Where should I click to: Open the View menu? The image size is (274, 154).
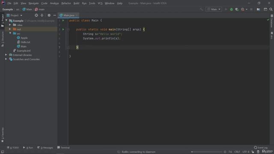[23, 3]
